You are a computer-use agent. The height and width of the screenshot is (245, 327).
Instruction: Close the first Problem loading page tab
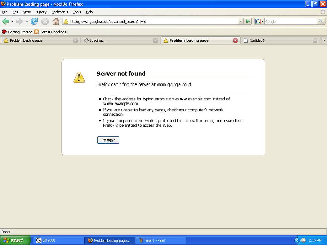[76, 41]
